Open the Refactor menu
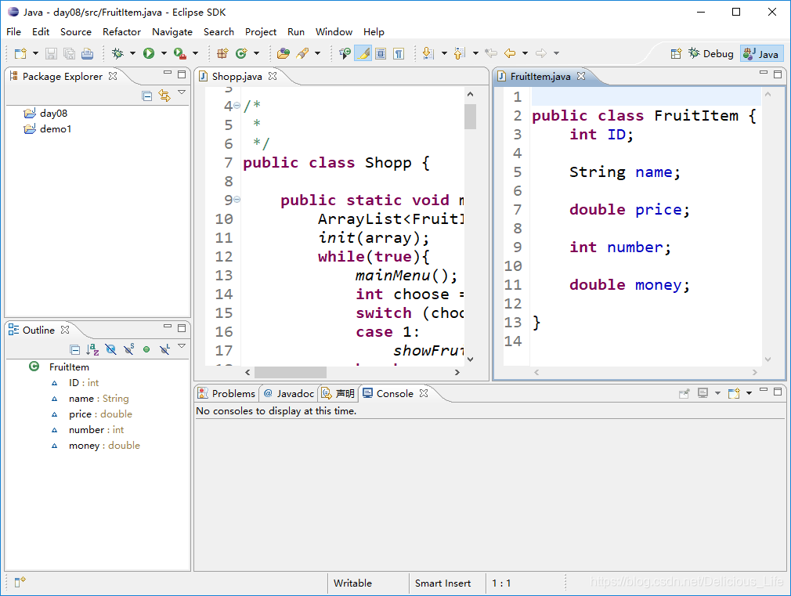Viewport: 791px width, 596px height. 121,32
